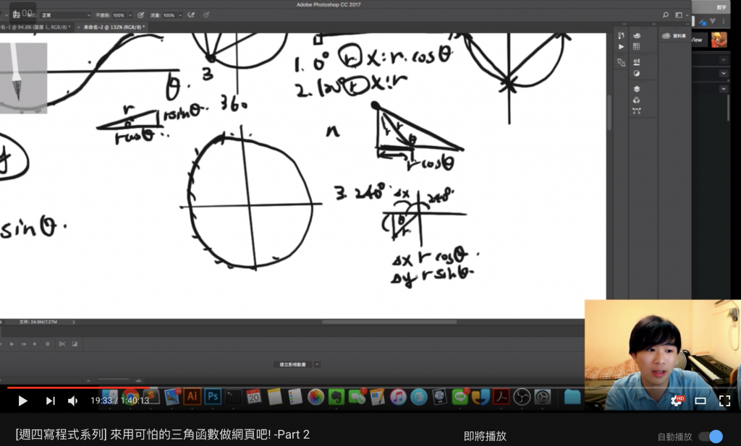
Task: Switch to 未命名-2 @ 132% document tab
Action: pyautogui.click(x=114, y=27)
